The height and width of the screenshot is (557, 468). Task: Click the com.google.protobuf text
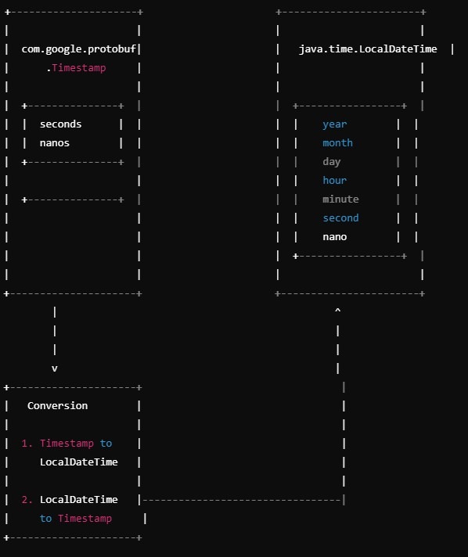[x=78, y=49]
